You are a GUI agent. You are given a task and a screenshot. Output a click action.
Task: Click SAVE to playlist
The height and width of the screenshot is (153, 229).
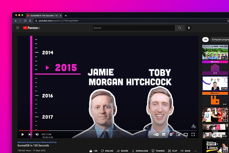click(x=185, y=151)
